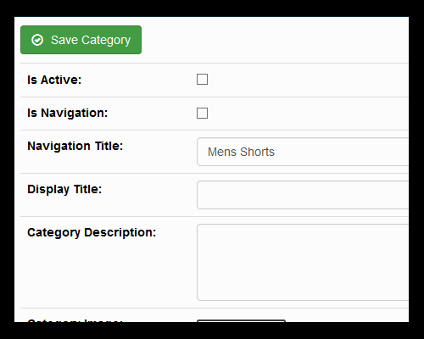
Task: Click the "Category" word on the Save button
Action: pos(106,41)
